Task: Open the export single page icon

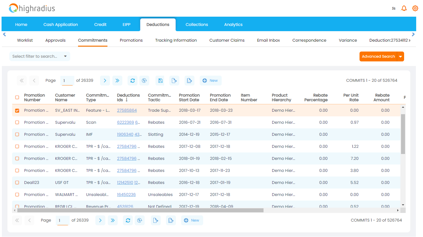Action: 174,81
